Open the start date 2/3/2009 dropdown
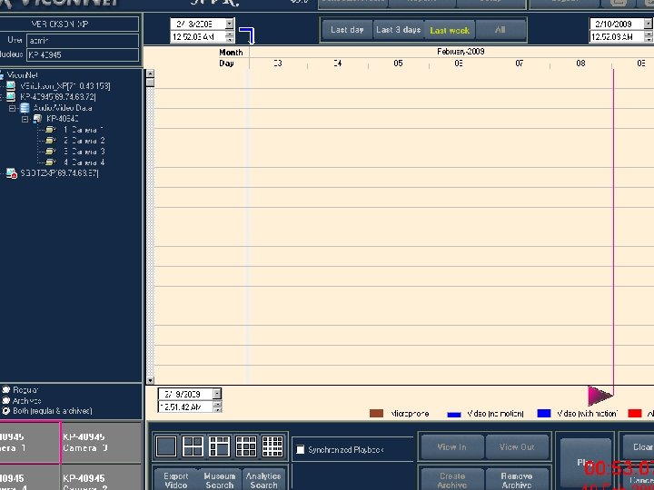Image resolution: width=654 pixels, height=490 pixels. click(230, 24)
